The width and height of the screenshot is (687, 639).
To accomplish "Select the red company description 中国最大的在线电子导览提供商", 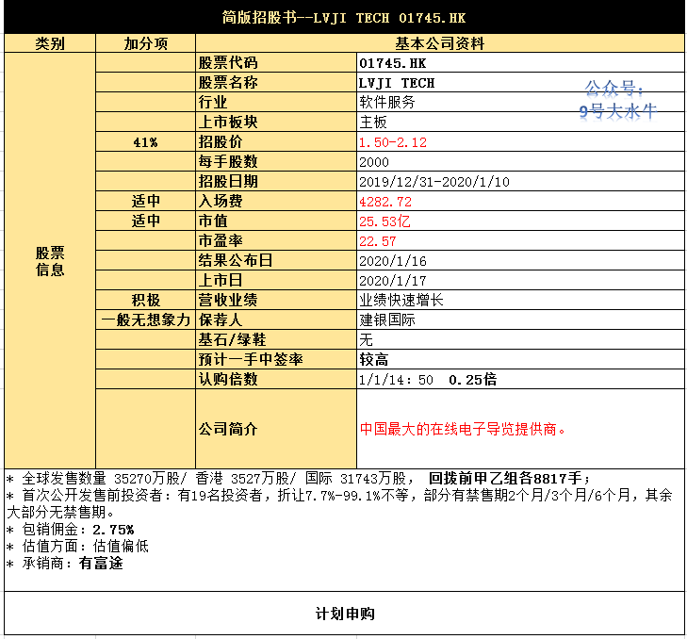I will pyautogui.click(x=520, y=429).
